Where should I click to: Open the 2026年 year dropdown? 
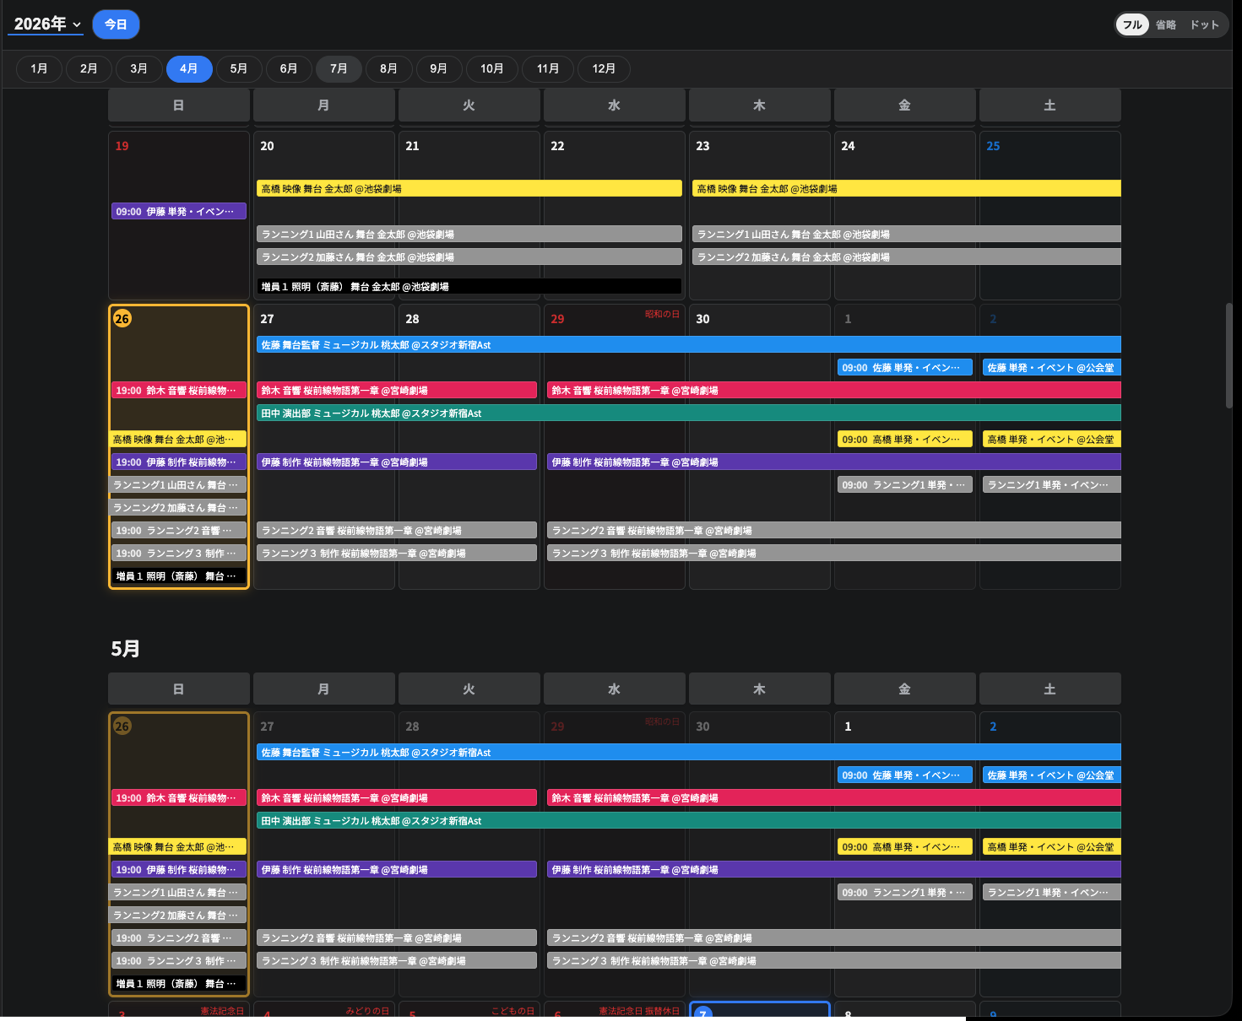(46, 24)
